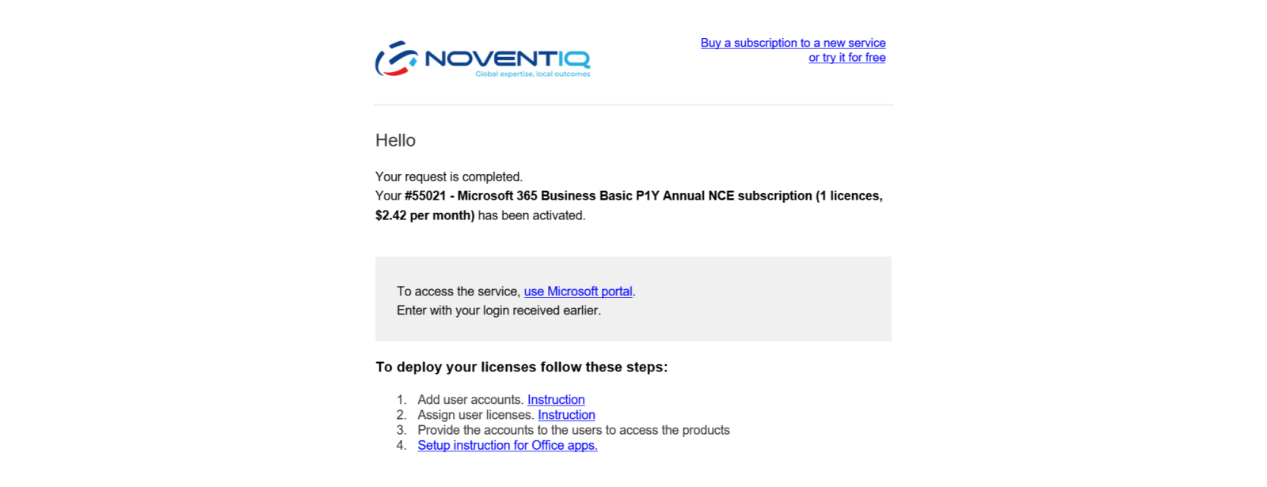Screen dimensions: 1267x487
Task: Click the 'Assign user licenses.' step text
Action: 475,415
